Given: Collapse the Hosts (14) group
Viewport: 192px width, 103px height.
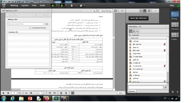Looking at the screenshot, I should [129, 38].
